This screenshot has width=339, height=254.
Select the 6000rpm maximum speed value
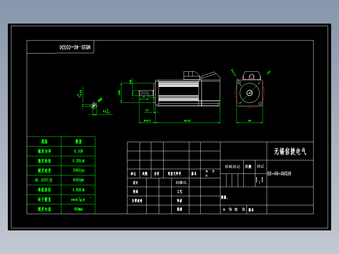click(78, 180)
